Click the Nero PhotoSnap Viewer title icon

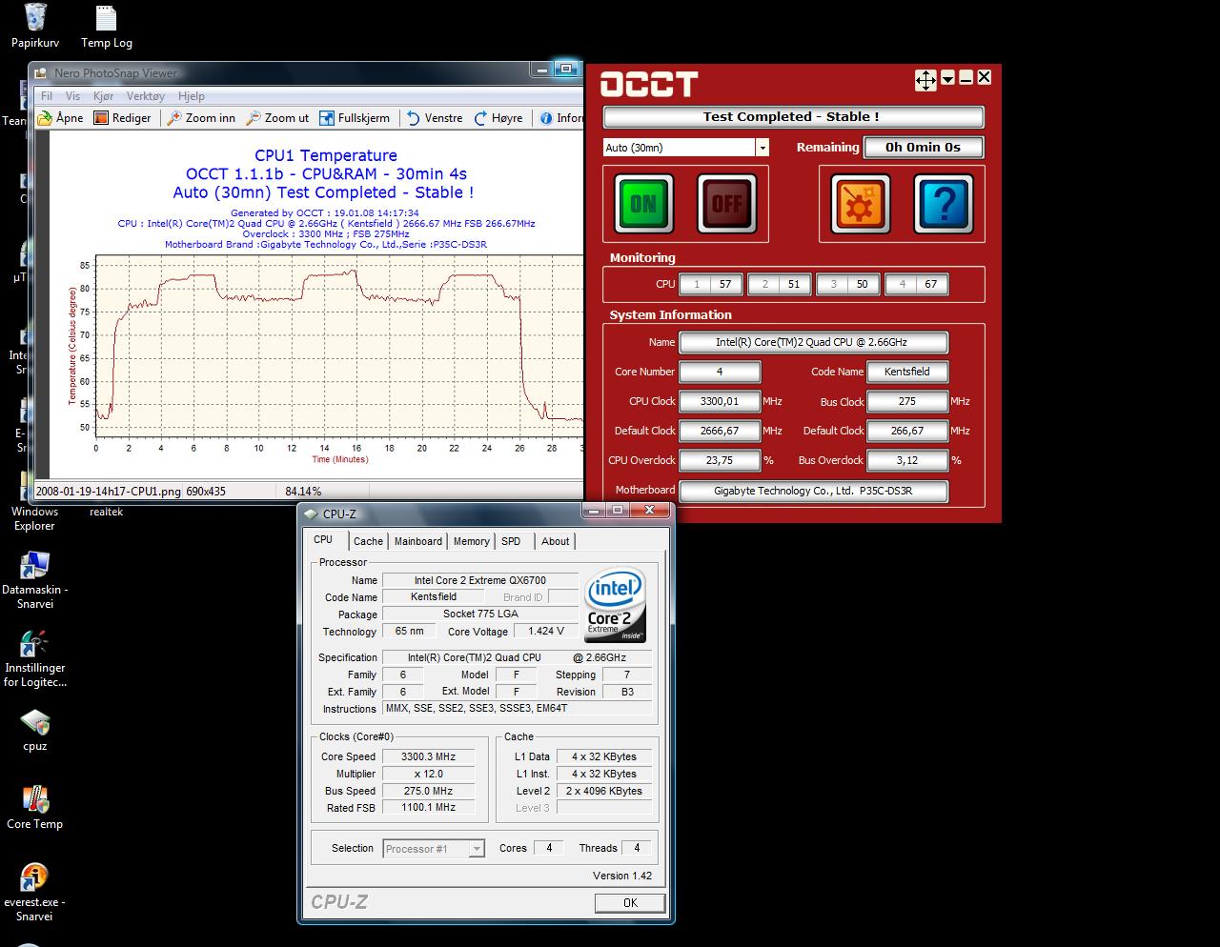click(x=42, y=73)
